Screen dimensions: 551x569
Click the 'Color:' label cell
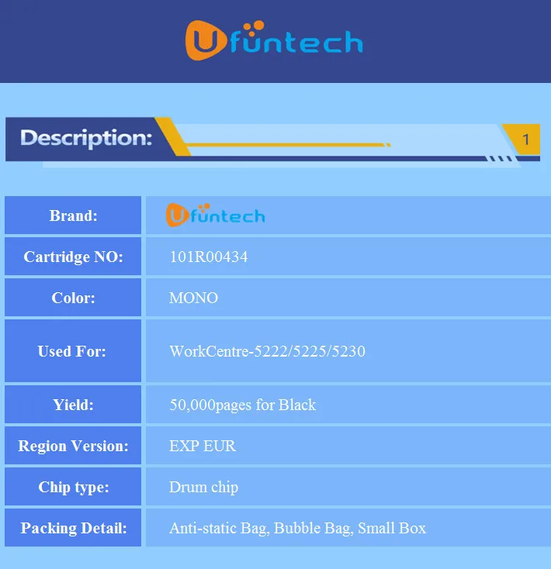[73, 297]
